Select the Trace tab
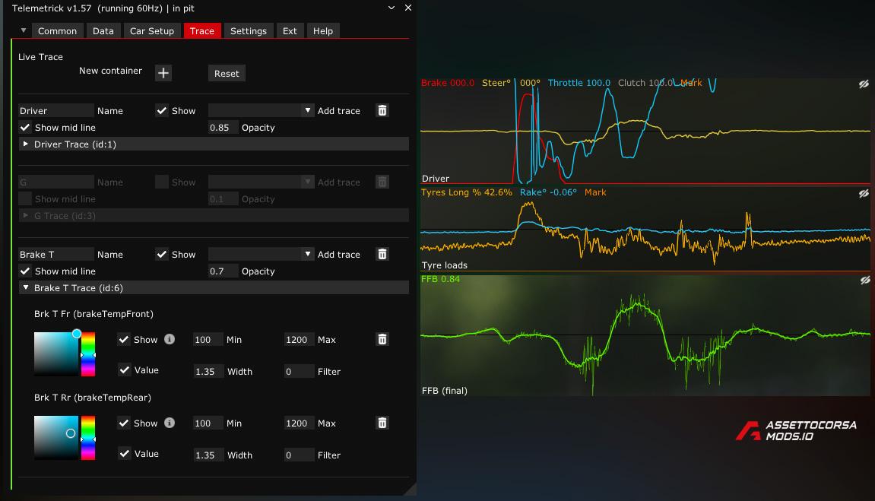The width and height of the screenshot is (875, 501). [x=202, y=30]
